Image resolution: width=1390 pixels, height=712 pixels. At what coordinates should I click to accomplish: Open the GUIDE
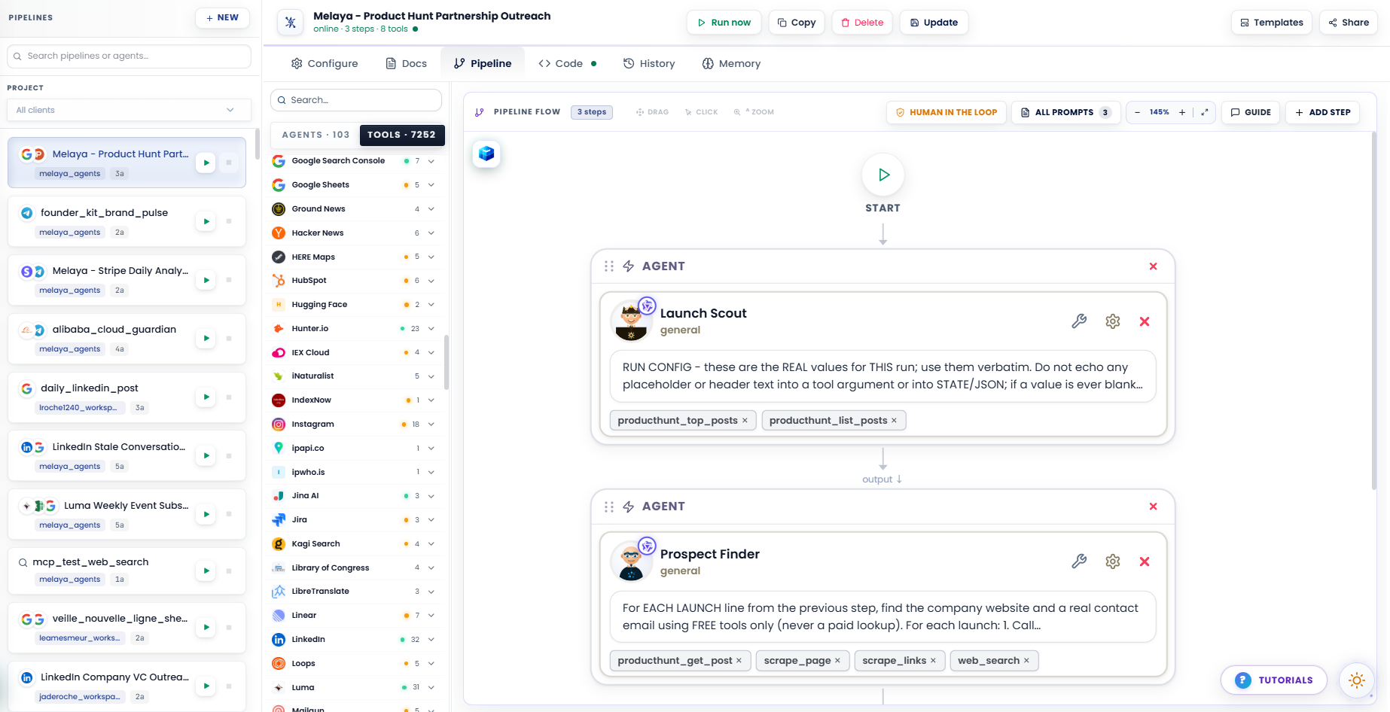point(1251,112)
